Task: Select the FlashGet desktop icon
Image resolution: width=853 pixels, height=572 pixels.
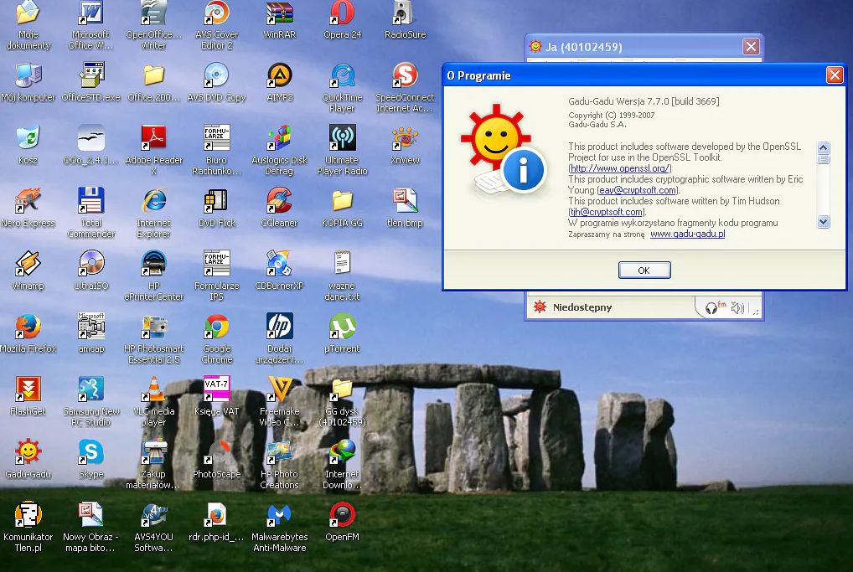Action: tap(28, 396)
